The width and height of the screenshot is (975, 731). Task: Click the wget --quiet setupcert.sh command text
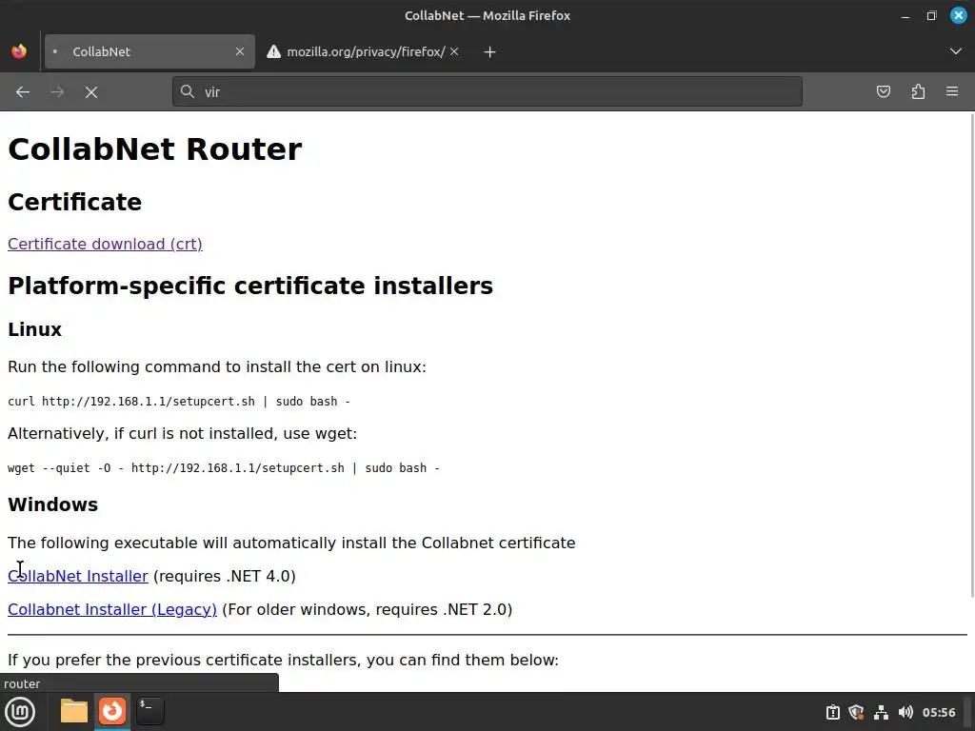224,468
